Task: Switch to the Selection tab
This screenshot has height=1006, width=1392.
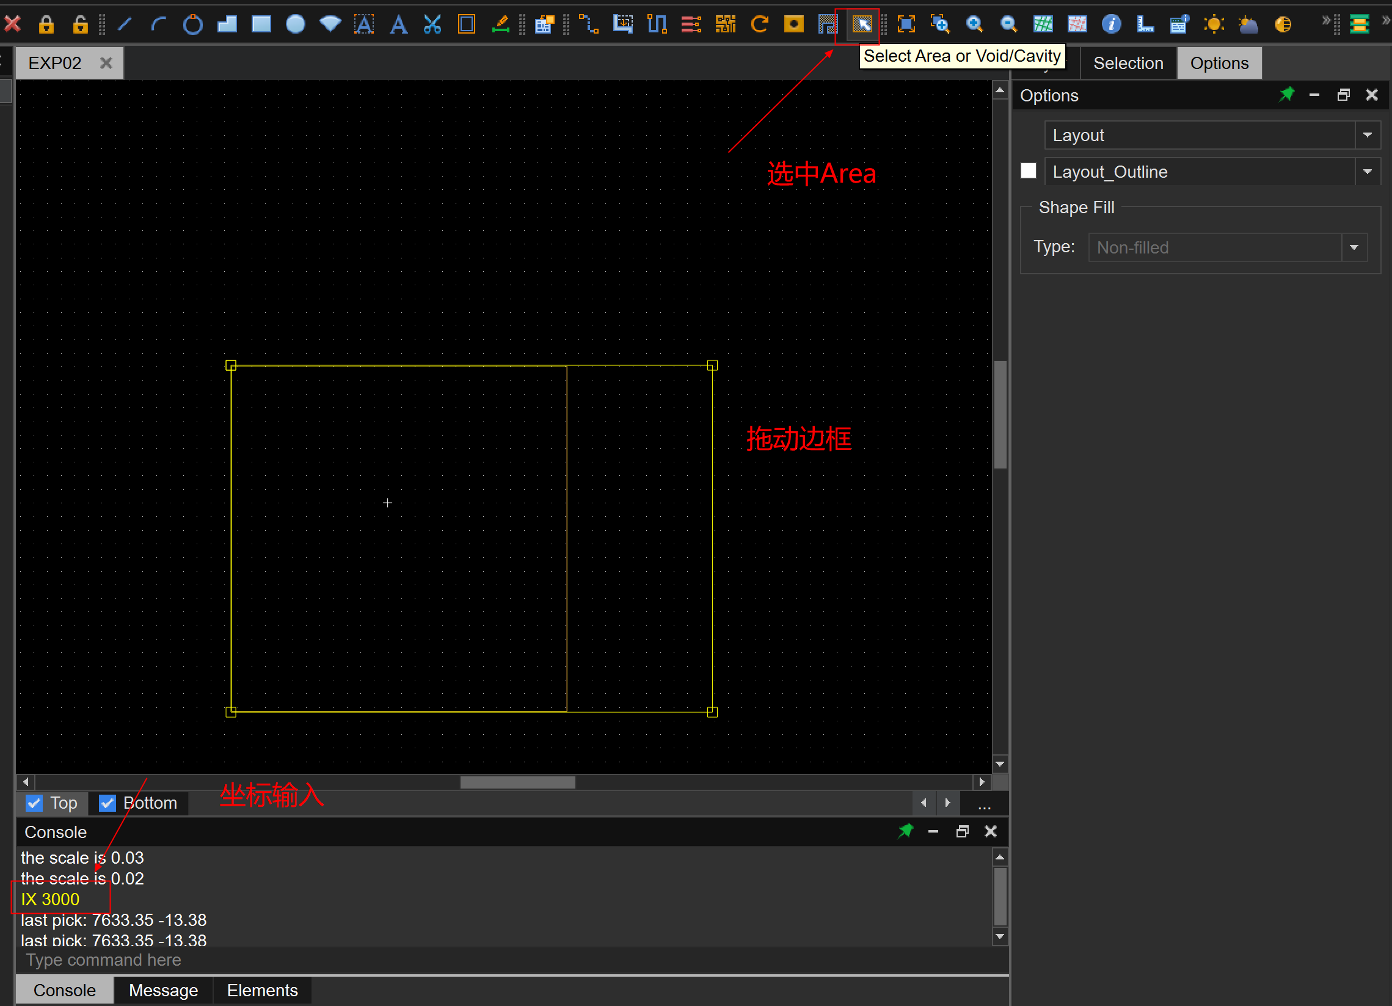Action: coord(1128,64)
